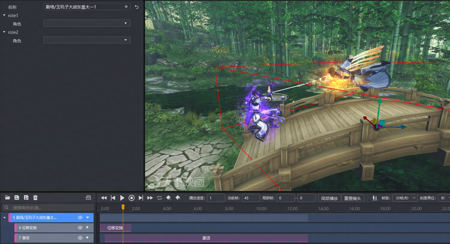Screen dimensions: 450x244
Task: Click the save floppy disk icon
Action: (x=17, y=198)
